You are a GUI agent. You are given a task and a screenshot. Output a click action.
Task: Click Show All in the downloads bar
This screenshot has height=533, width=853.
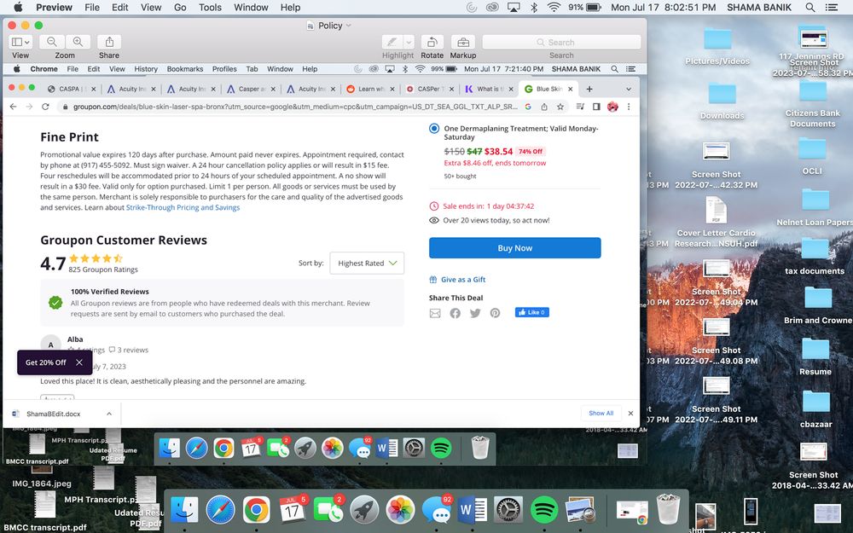coord(601,414)
